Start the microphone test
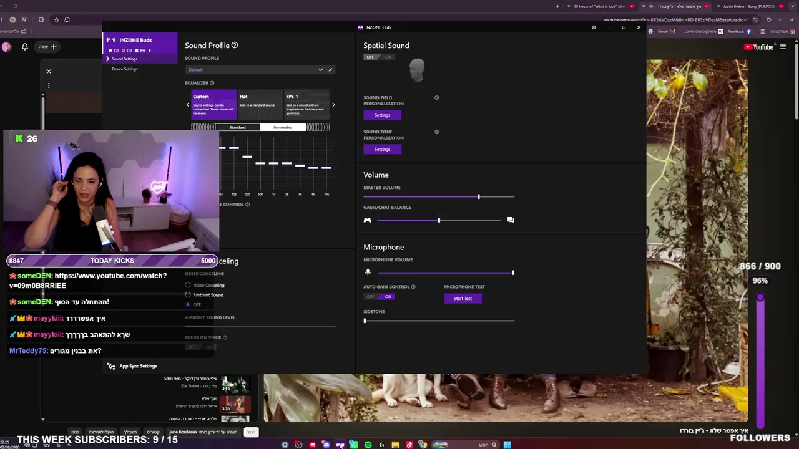 pyautogui.click(x=463, y=299)
